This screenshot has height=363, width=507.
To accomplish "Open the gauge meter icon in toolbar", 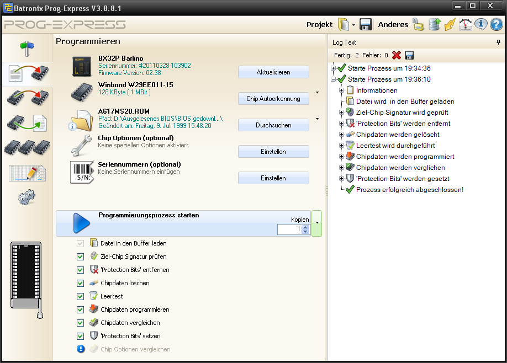I will pyautogui.click(x=465, y=24).
